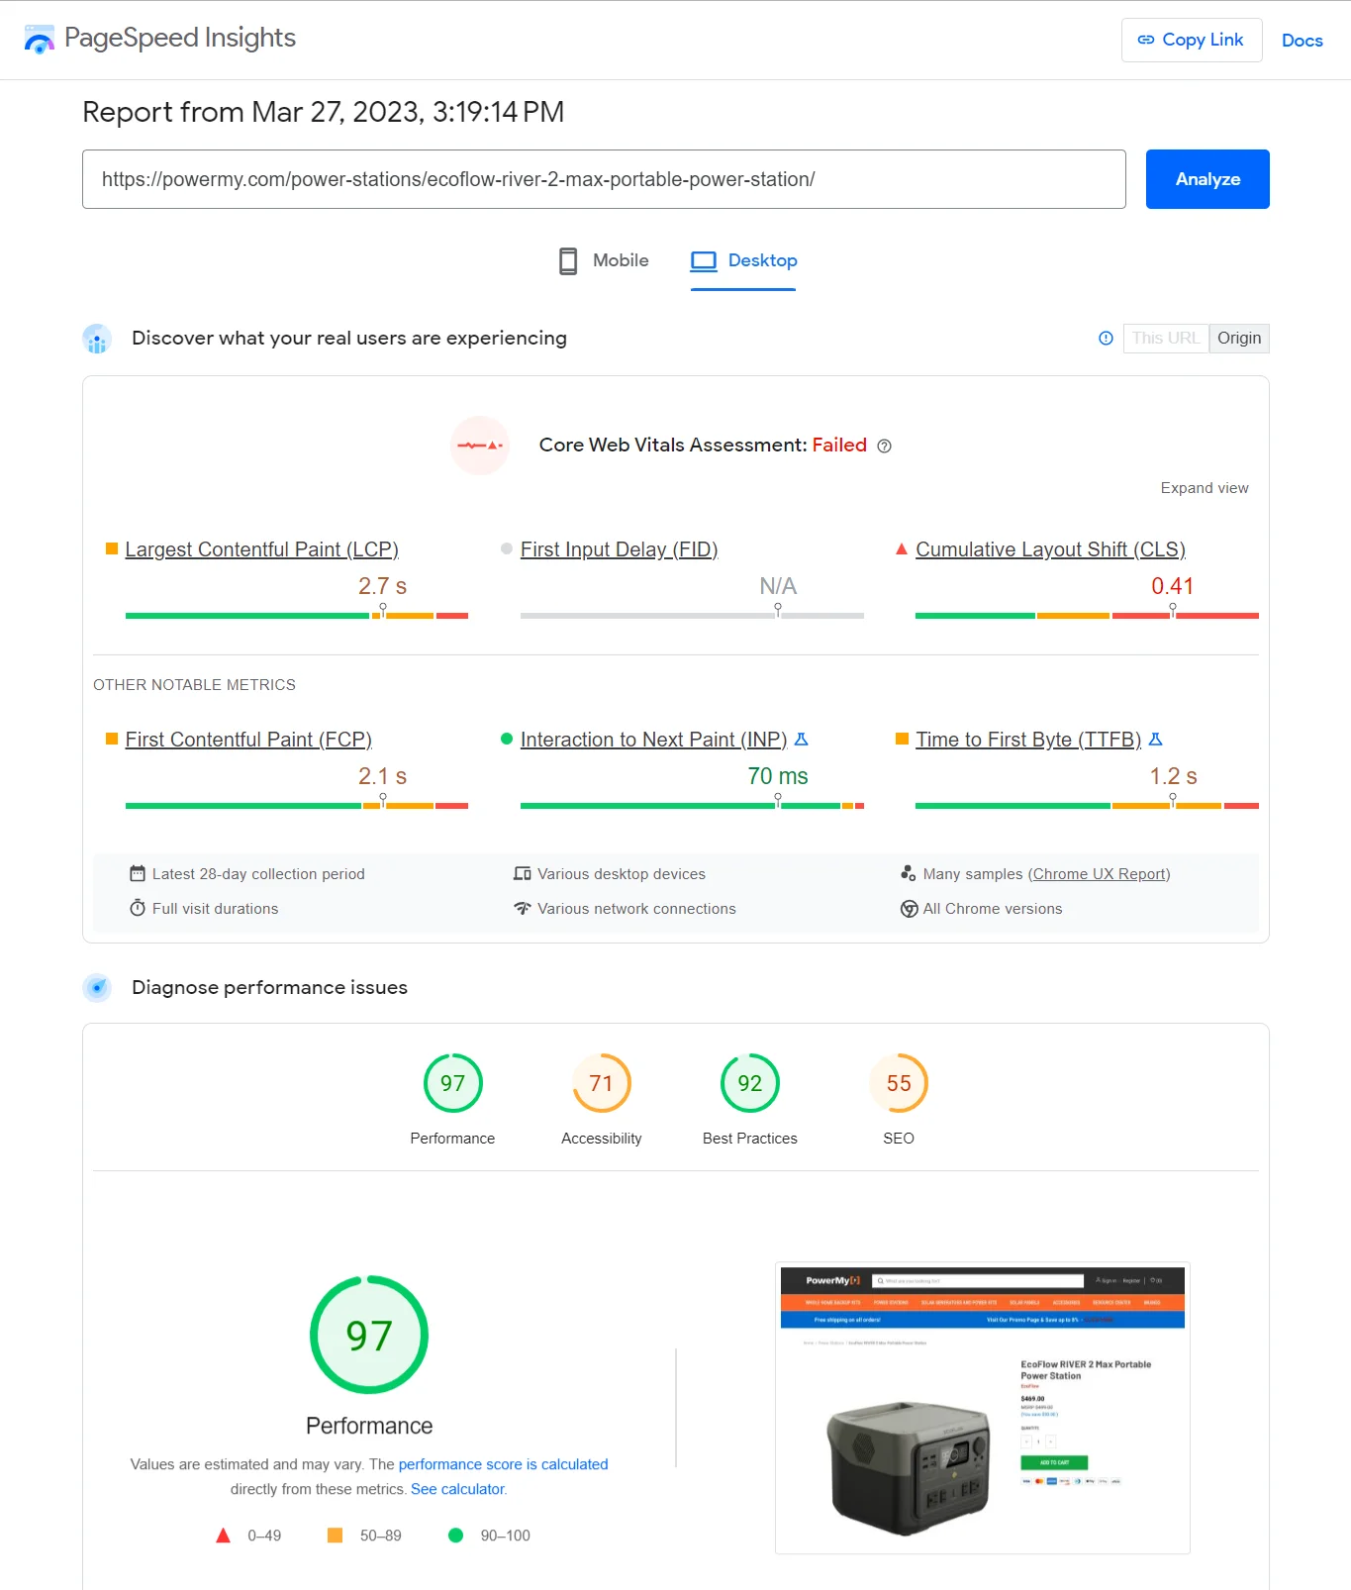The height and width of the screenshot is (1590, 1351).
Task: Click the real users experience icon
Action: point(97,339)
